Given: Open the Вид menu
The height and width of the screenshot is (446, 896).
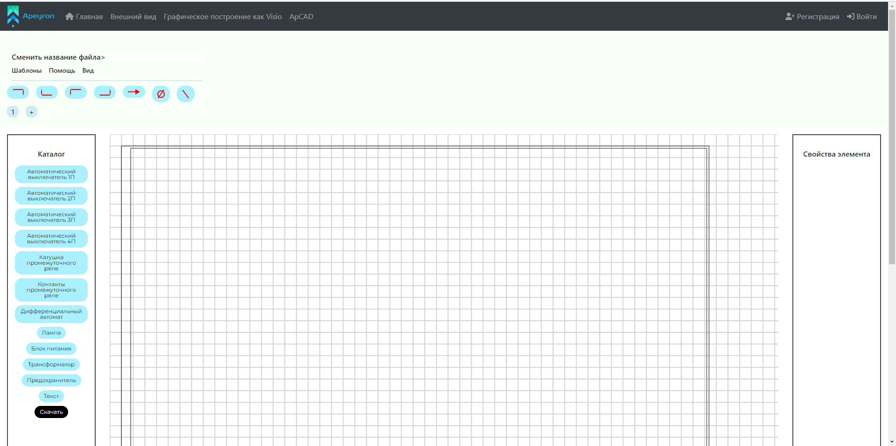Looking at the screenshot, I should click(88, 70).
